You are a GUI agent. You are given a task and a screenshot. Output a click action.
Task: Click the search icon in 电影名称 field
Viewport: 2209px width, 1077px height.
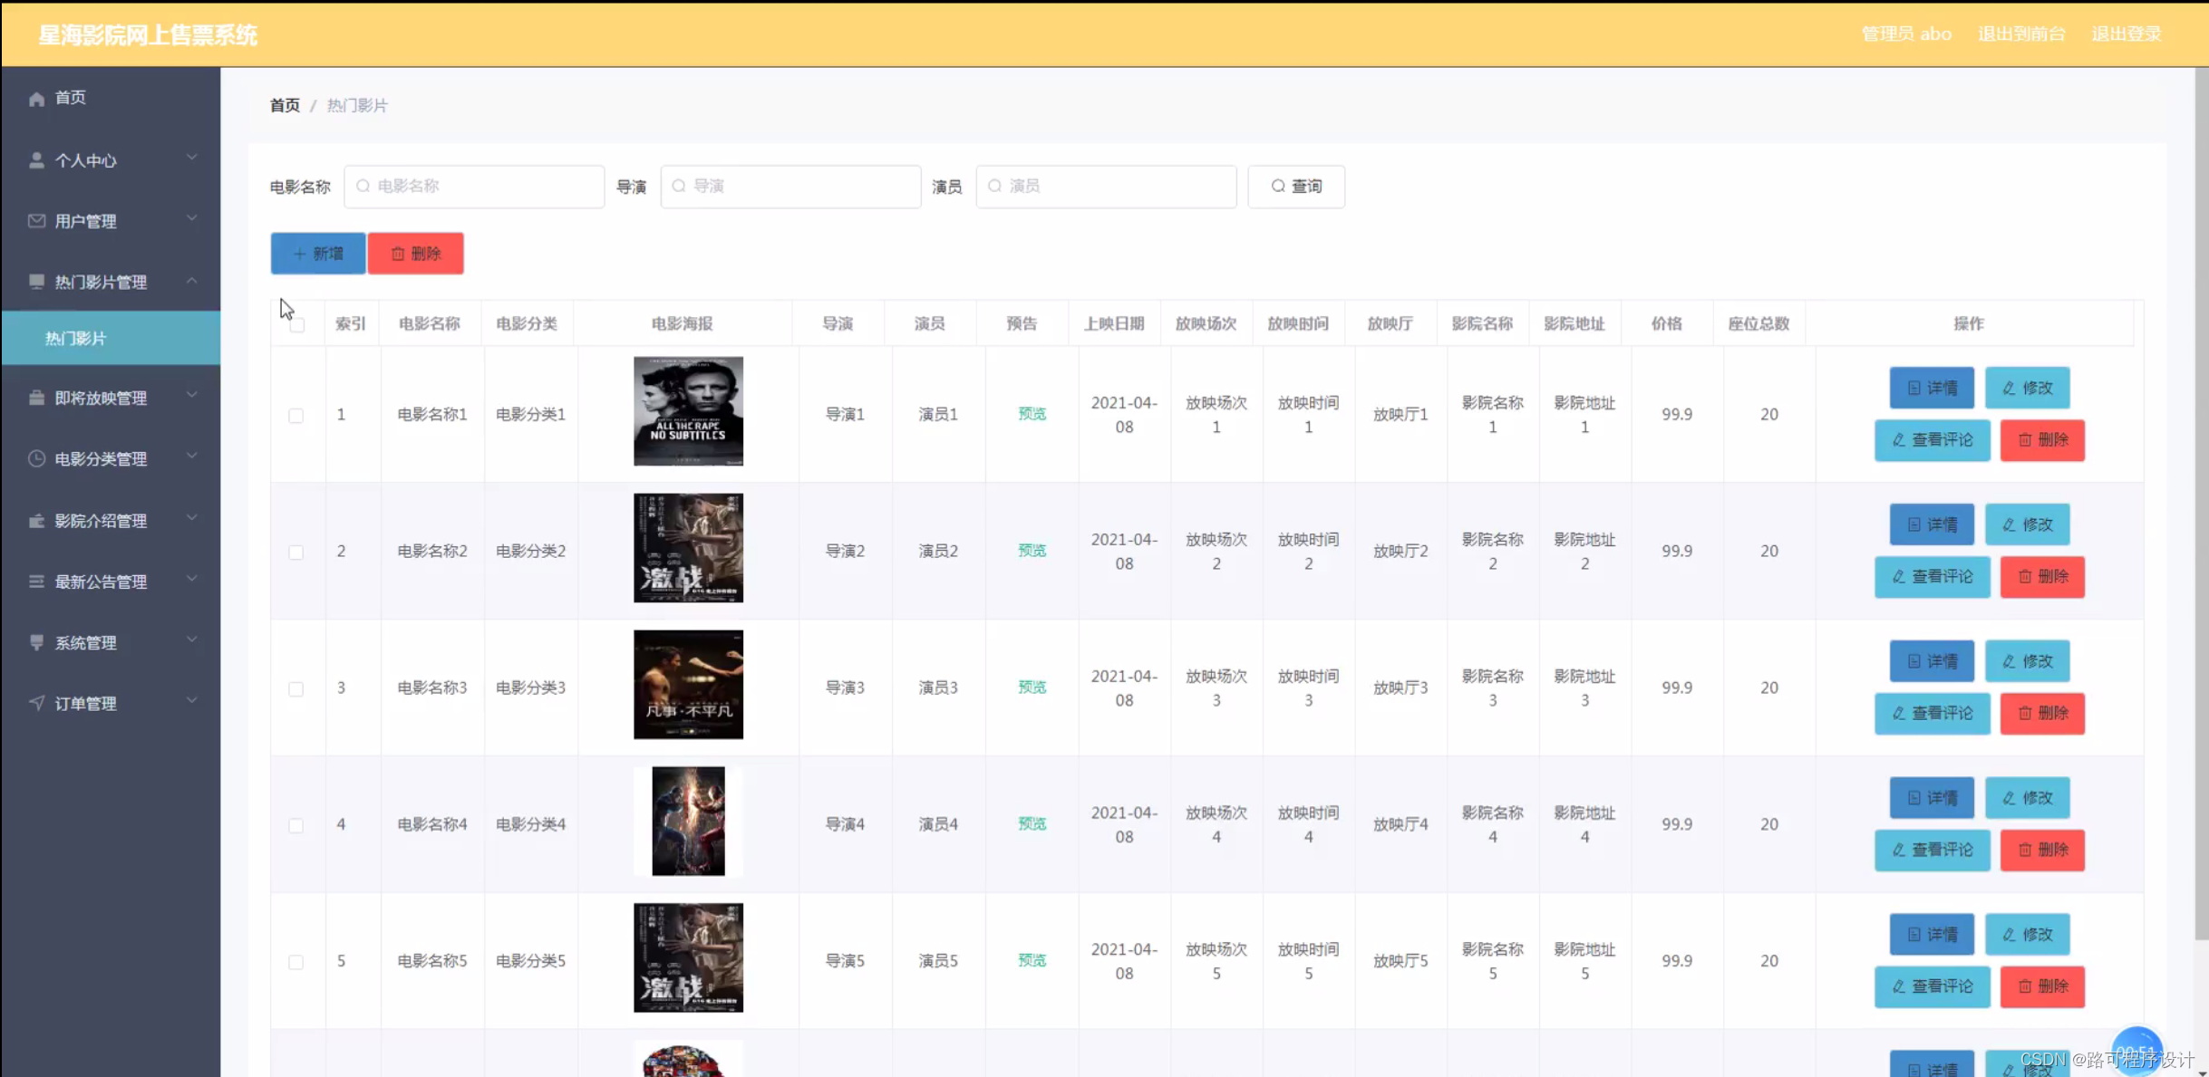[x=363, y=186]
